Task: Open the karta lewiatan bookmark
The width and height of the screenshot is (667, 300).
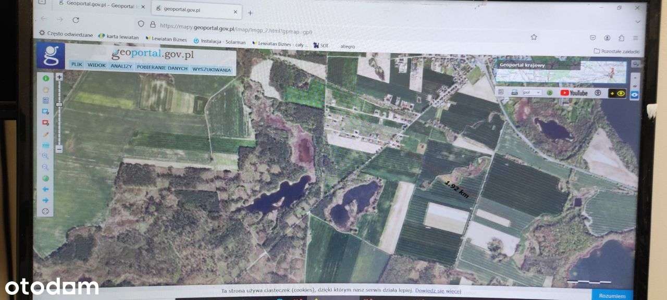Action: (x=118, y=36)
